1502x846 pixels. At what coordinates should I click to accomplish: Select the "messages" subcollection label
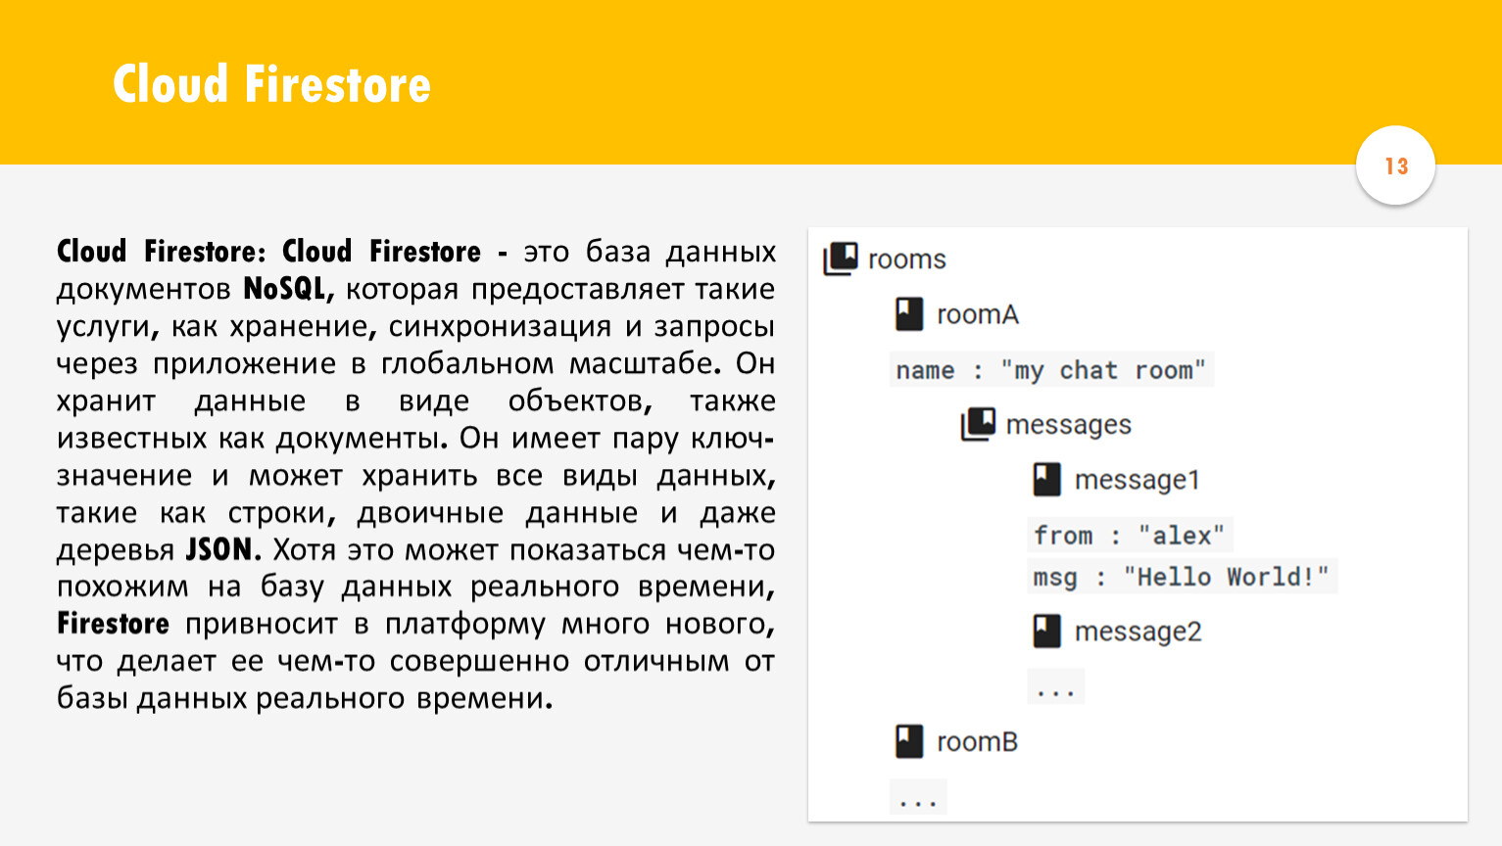pos(1069,425)
